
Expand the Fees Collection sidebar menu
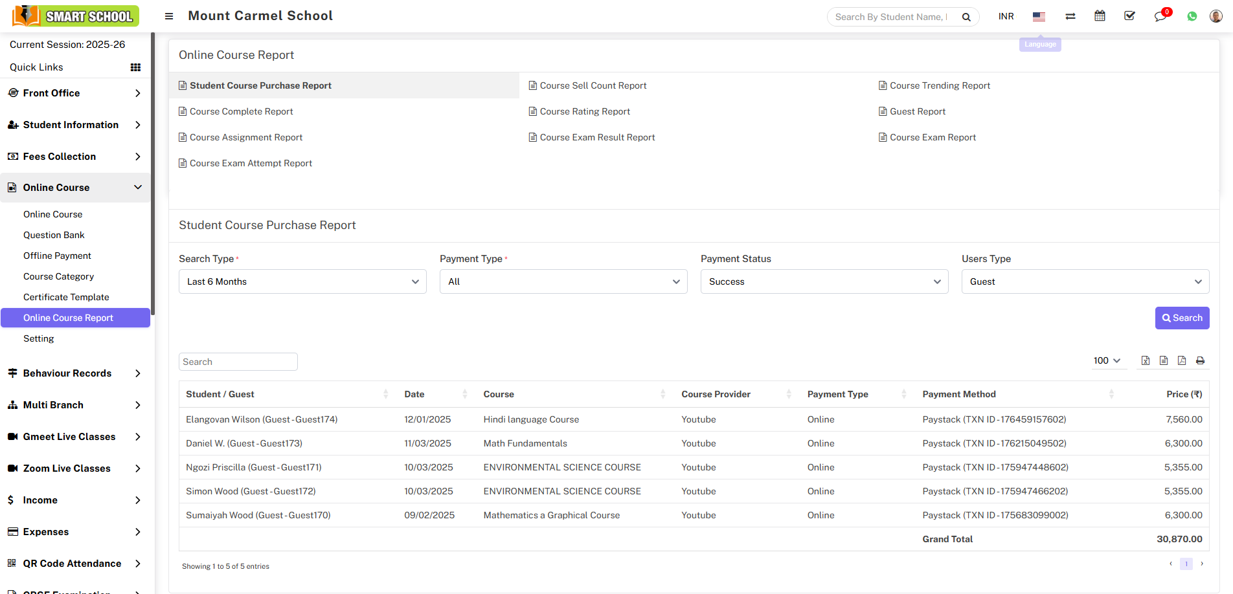click(x=75, y=157)
